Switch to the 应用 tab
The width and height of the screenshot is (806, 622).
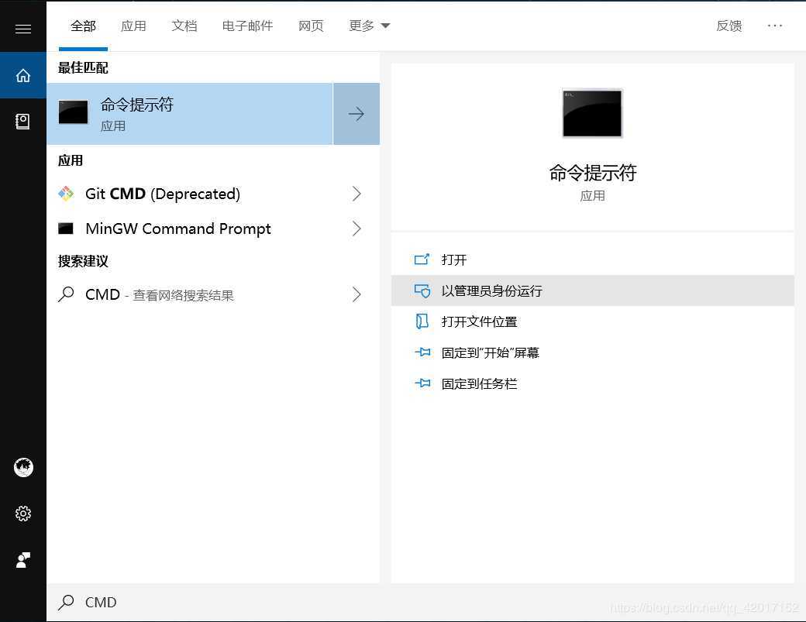click(133, 26)
